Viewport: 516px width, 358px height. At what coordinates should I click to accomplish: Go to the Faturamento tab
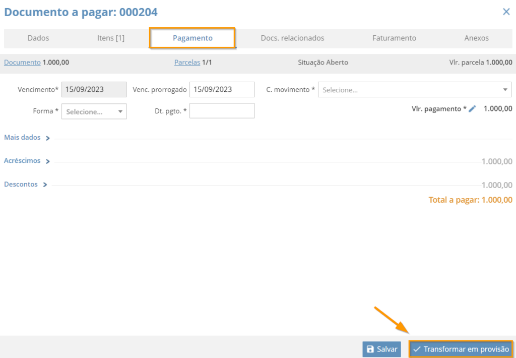(x=394, y=38)
